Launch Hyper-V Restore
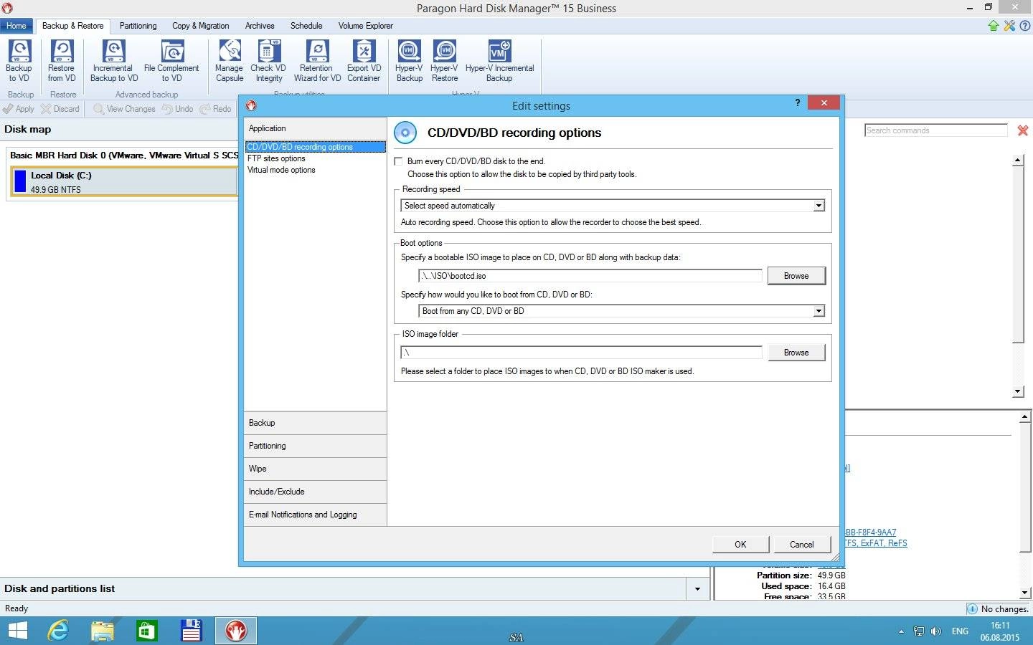Image resolution: width=1033 pixels, height=645 pixels. tap(445, 61)
